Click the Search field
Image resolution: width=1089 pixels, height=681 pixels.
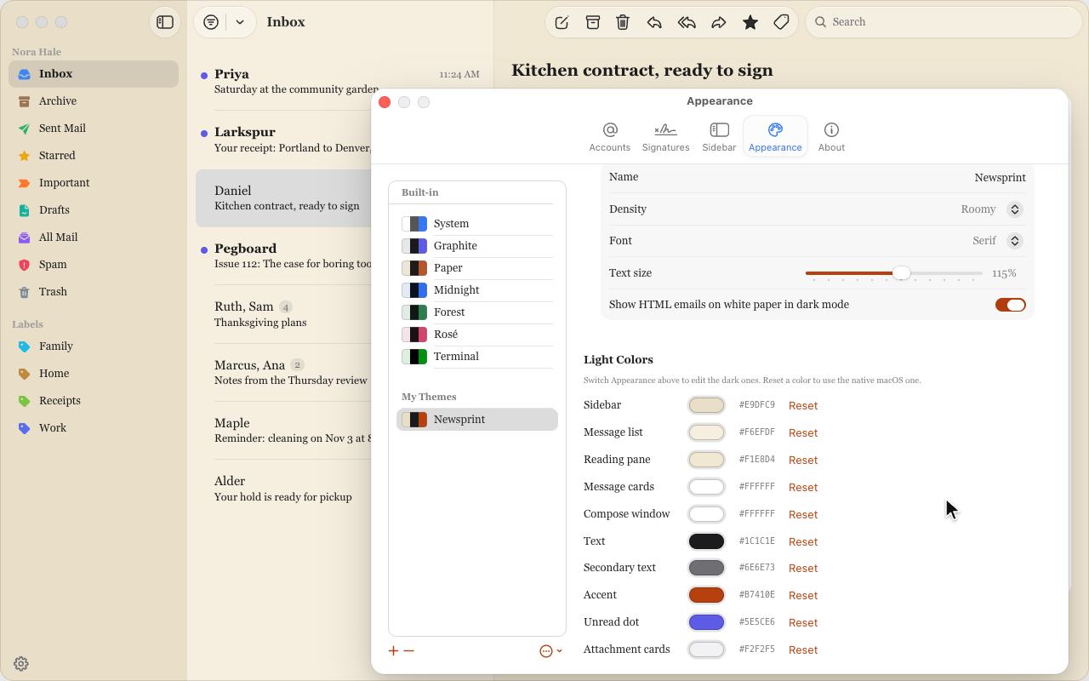coord(944,22)
